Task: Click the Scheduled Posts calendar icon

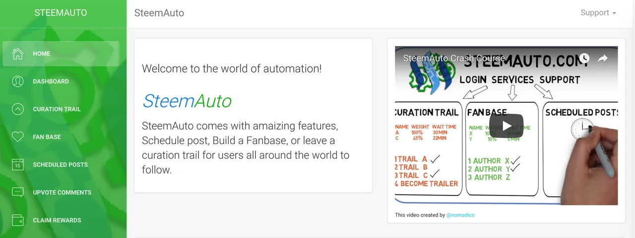Action: [18, 164]
